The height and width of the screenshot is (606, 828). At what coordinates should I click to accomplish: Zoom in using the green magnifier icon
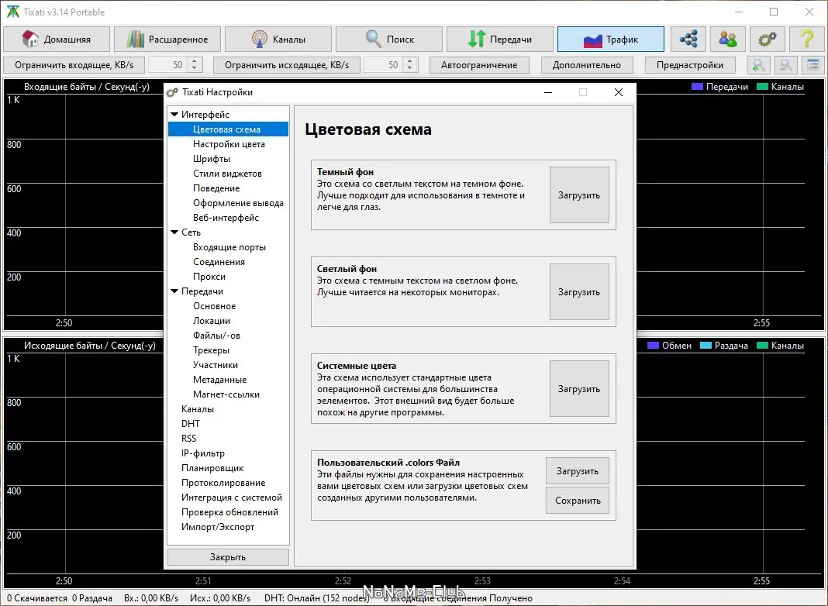click(758, 65)
